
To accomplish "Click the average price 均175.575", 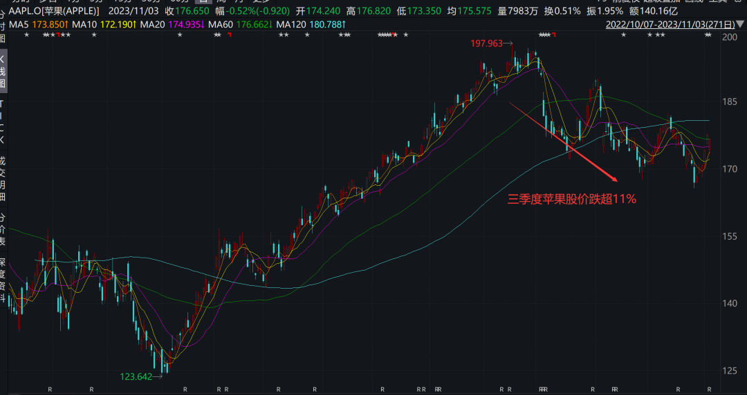I will point(470,11).
